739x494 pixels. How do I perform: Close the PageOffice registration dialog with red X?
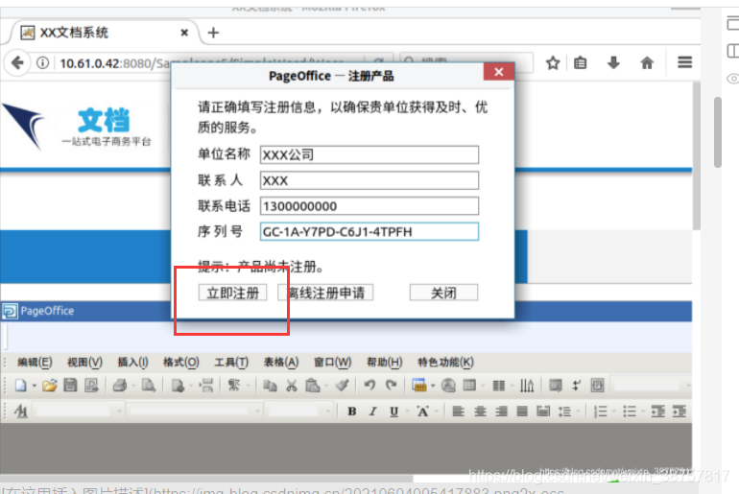tap(499, 72)
